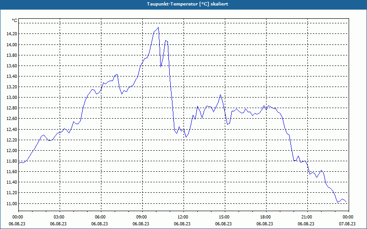Click the 06:00 time axis label

tap(101, 217)
